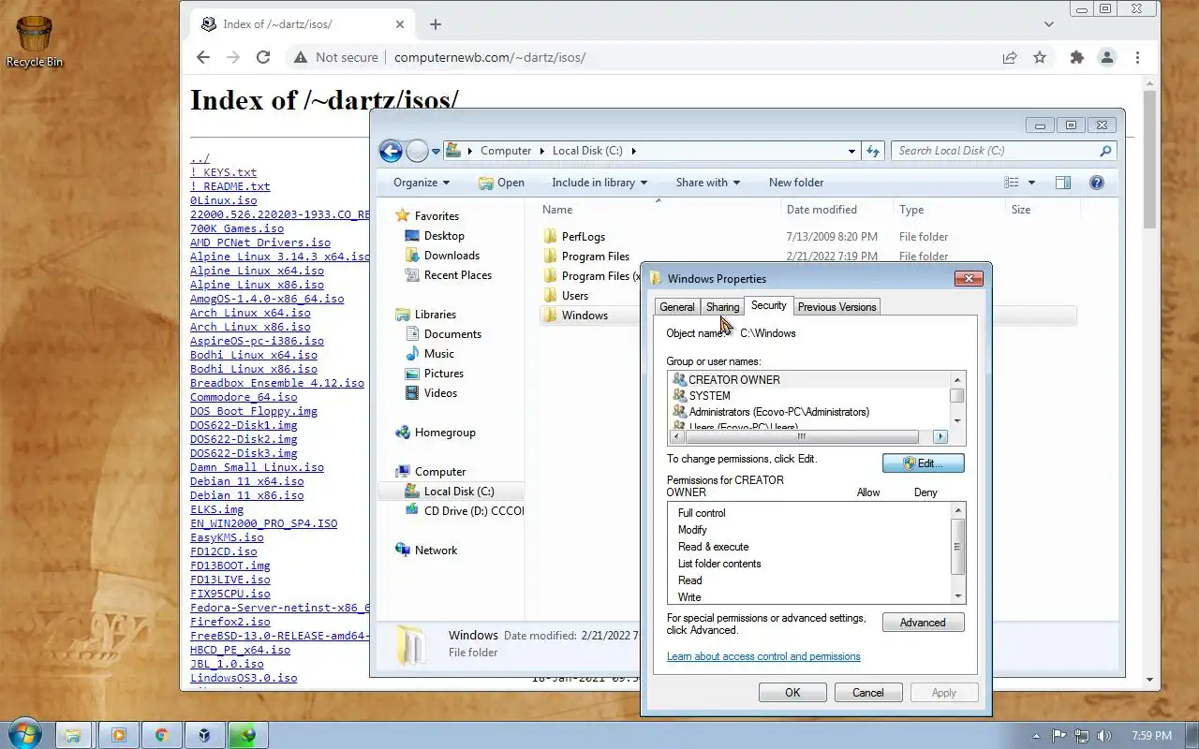This screenshot has height=749, width=1199.
Task: Select CREATOR OWNER in group list
Action: point(727,380)
